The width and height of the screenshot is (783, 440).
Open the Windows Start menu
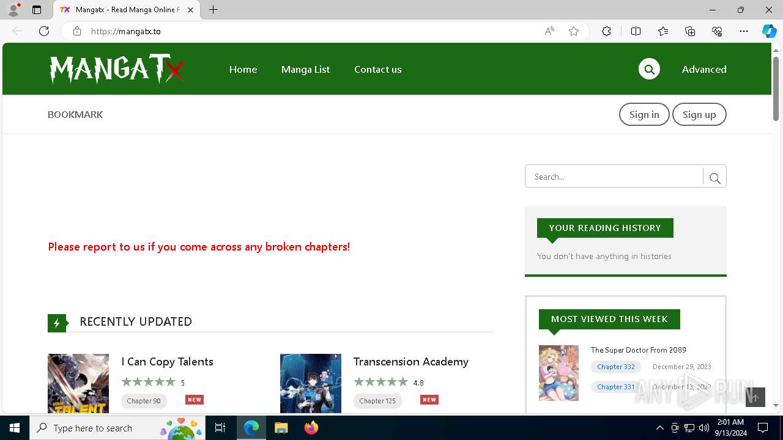pyautogui.click(x=15, y=428)
